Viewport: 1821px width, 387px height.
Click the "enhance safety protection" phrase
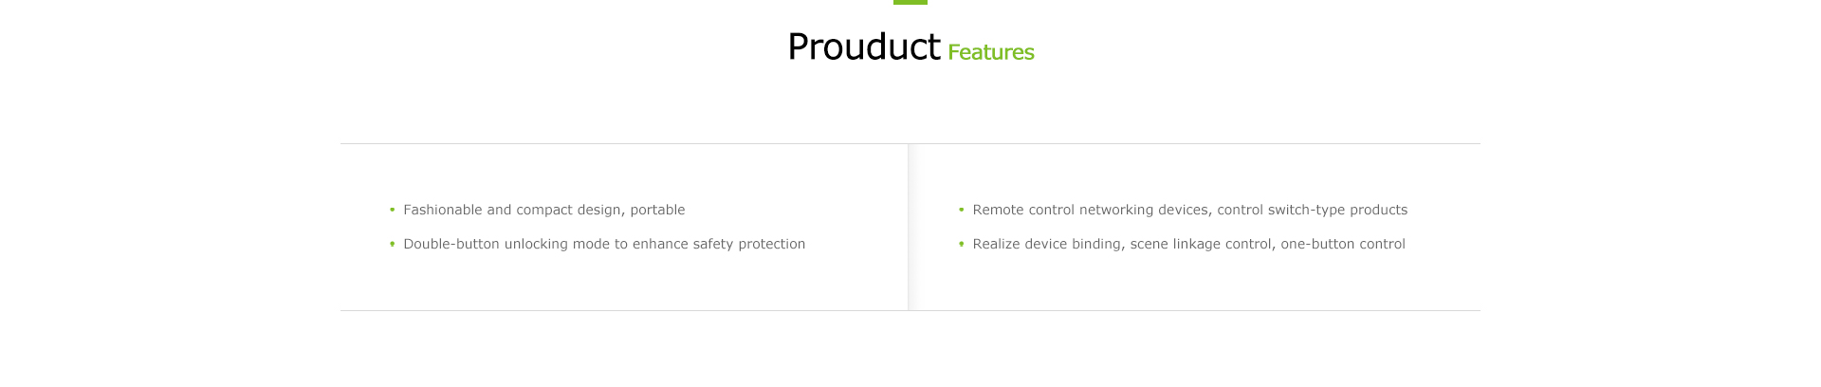[719, 244]
